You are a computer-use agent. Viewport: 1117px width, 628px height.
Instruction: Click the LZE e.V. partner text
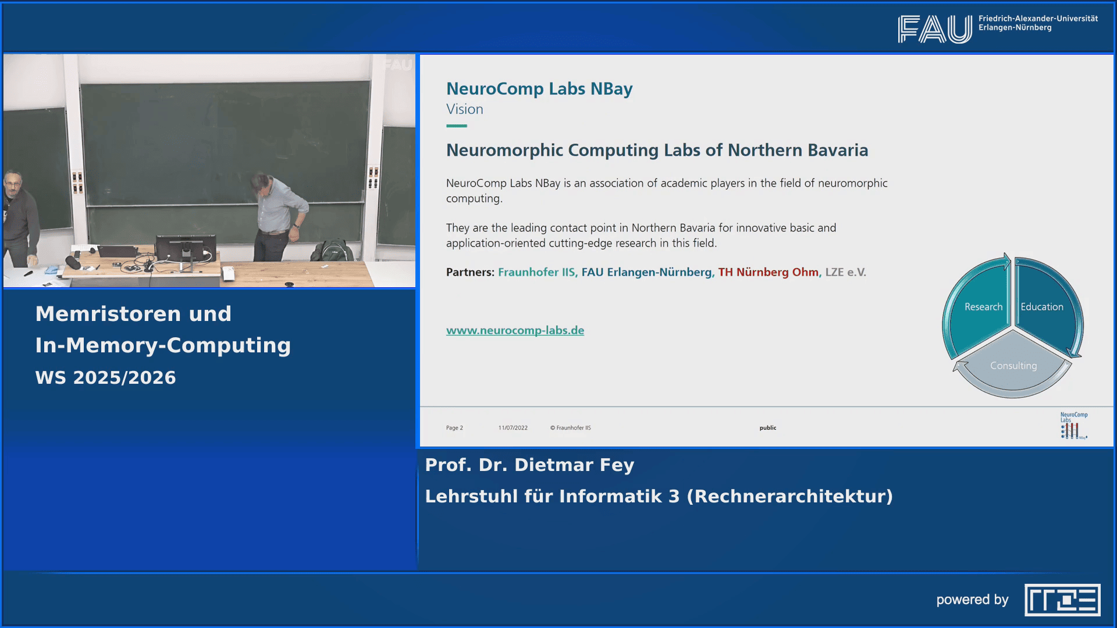pos(845,272)
